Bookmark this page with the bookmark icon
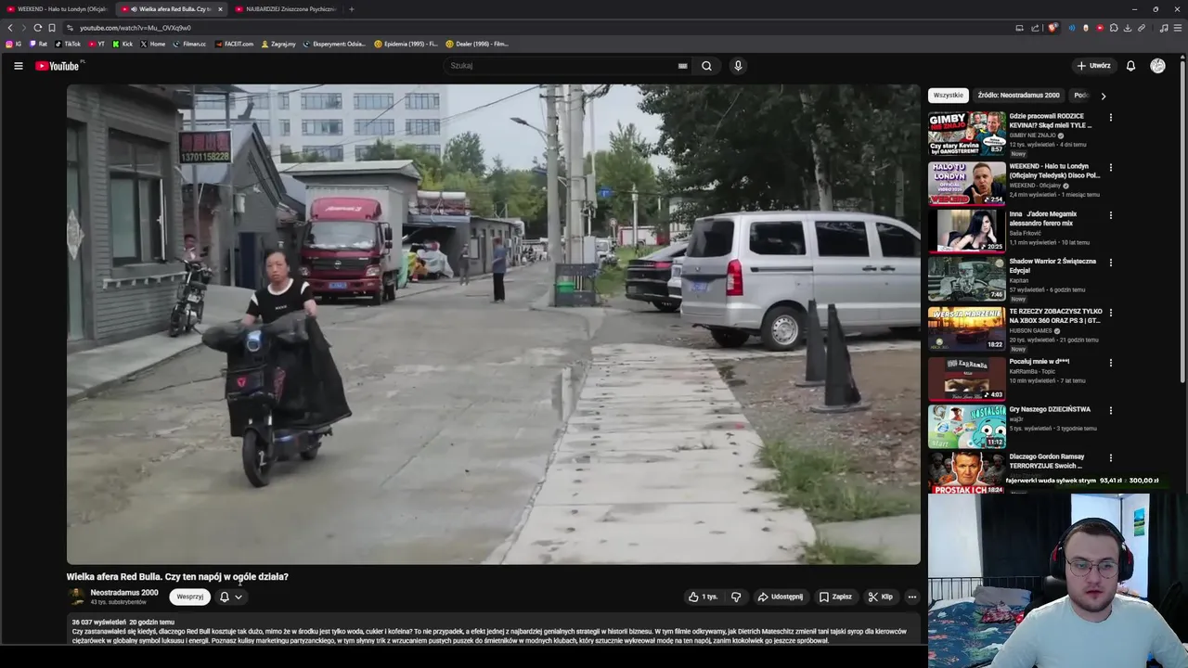The height and width of the screenshot is (668, 1188). pos(51,28)
